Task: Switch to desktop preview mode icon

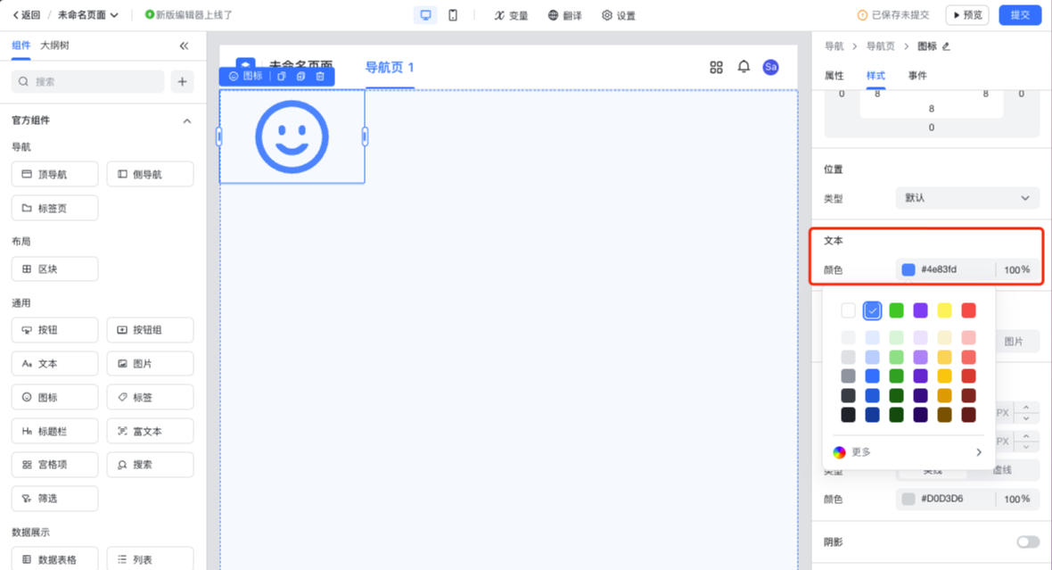Action: click(425, 15)
